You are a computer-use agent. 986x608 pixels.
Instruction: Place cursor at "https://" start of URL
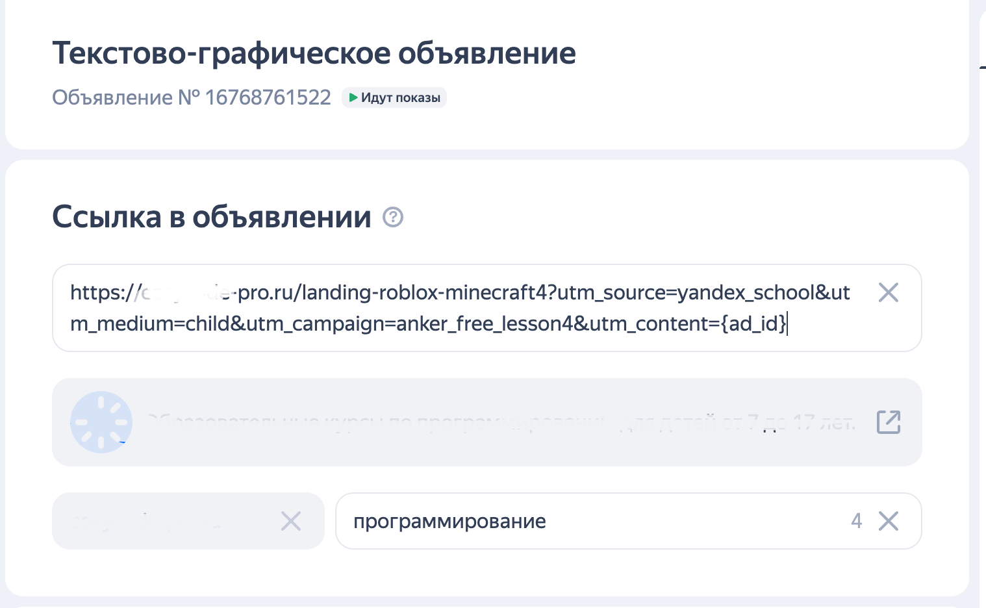click(x=71, y=293)
